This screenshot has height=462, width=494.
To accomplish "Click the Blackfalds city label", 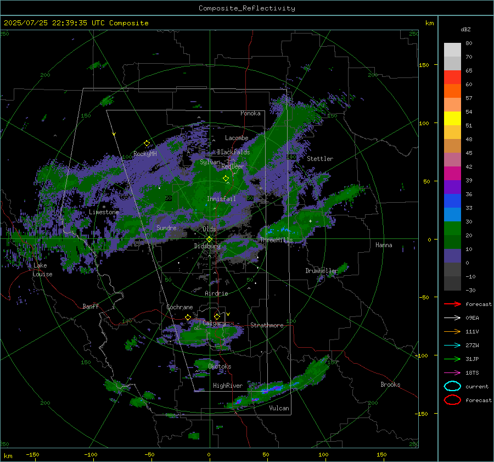I will point(233,152).
